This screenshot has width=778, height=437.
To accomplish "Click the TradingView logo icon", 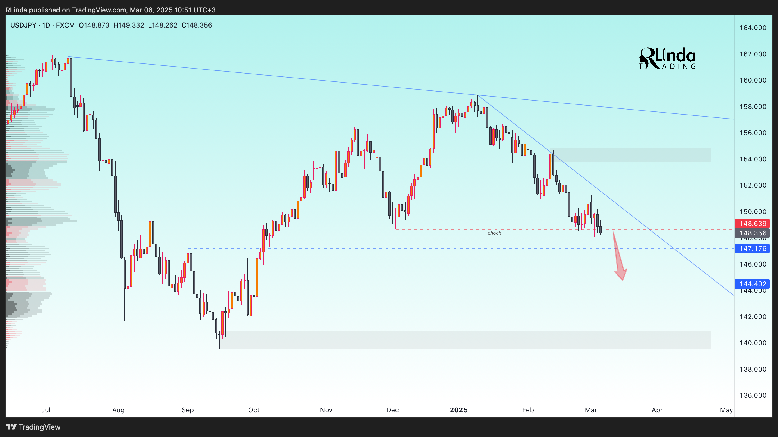I will pos(11,427).
